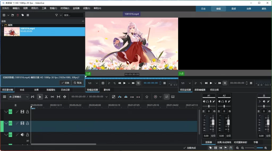Click zoom out magnifier in status bar
This screenshot has width=272, height=151.
[243, 148]
